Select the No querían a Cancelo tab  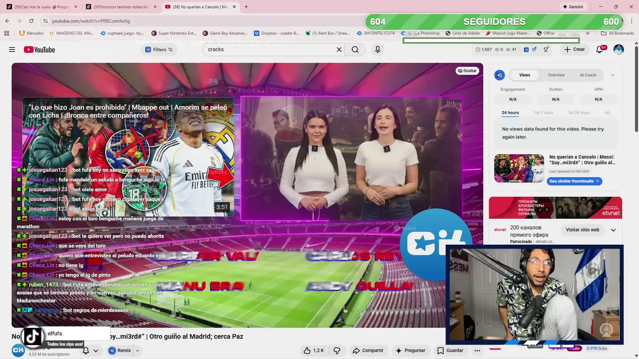[x=200, y=6]
